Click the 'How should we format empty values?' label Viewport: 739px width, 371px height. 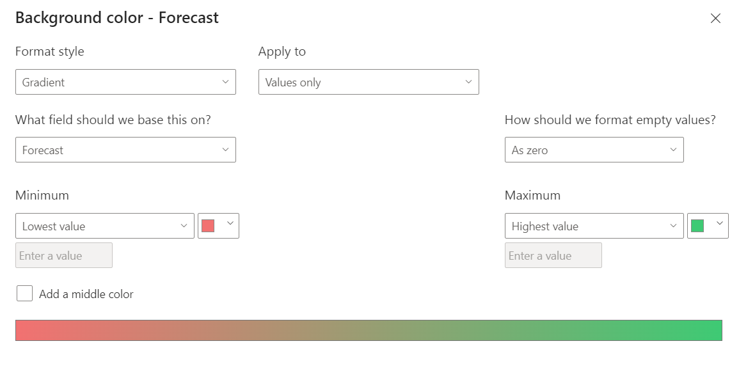pyautogui.click(x=610, y=120)
